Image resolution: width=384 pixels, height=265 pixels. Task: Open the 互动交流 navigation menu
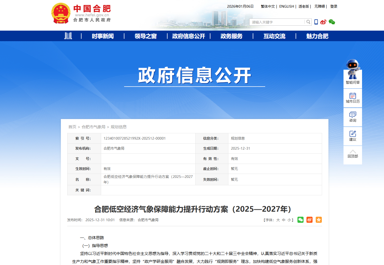[x=274, y=36]
